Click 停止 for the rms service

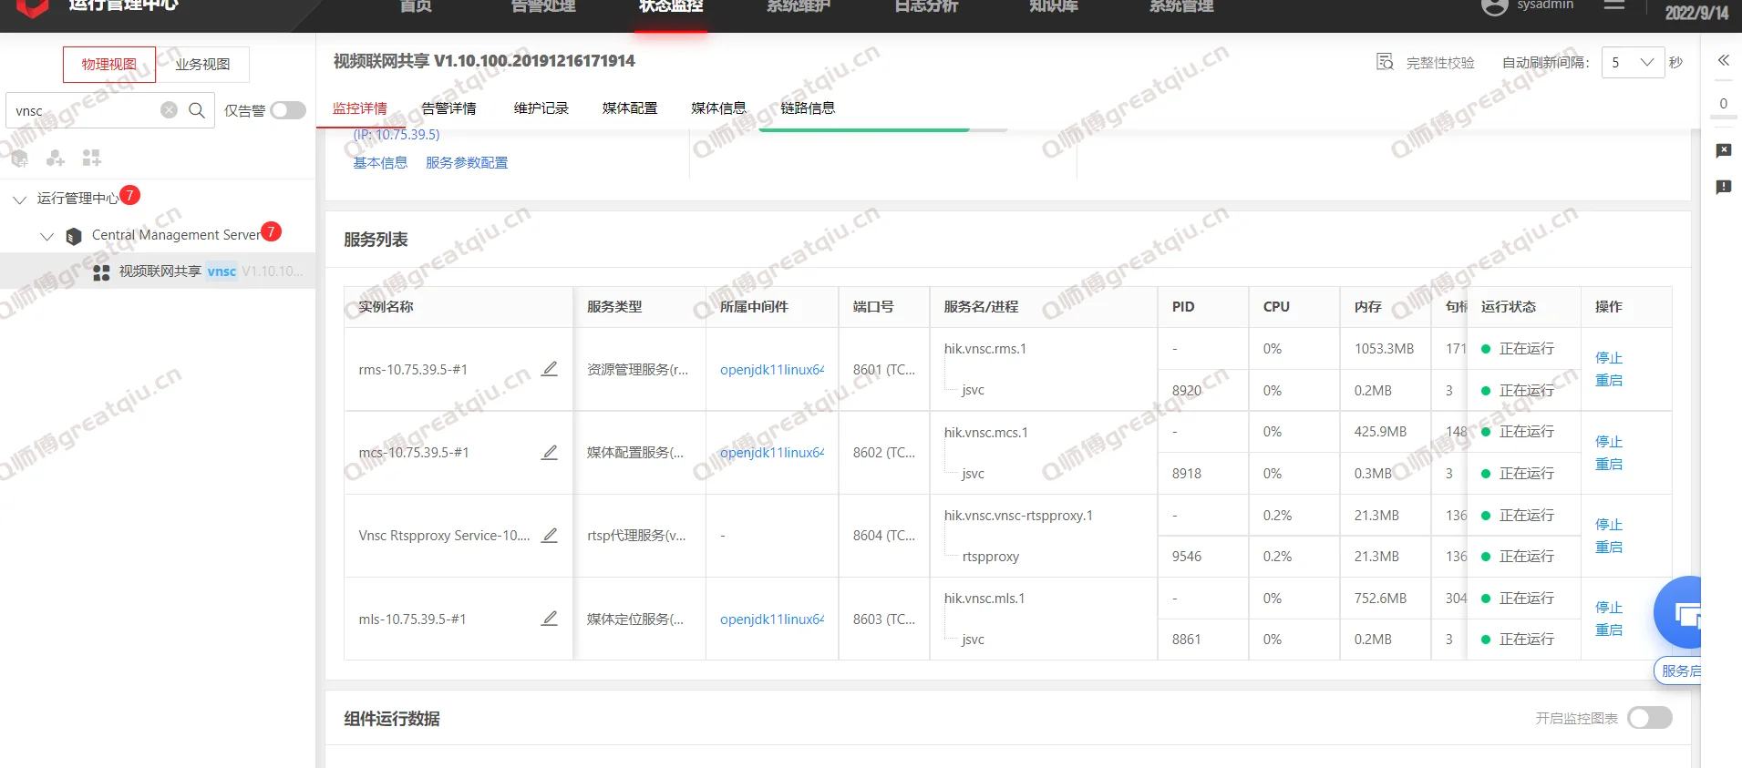(x=1608, y=358)
